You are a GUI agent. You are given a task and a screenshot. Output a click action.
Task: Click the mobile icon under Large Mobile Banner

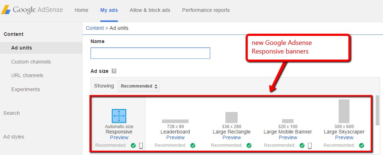310,145
